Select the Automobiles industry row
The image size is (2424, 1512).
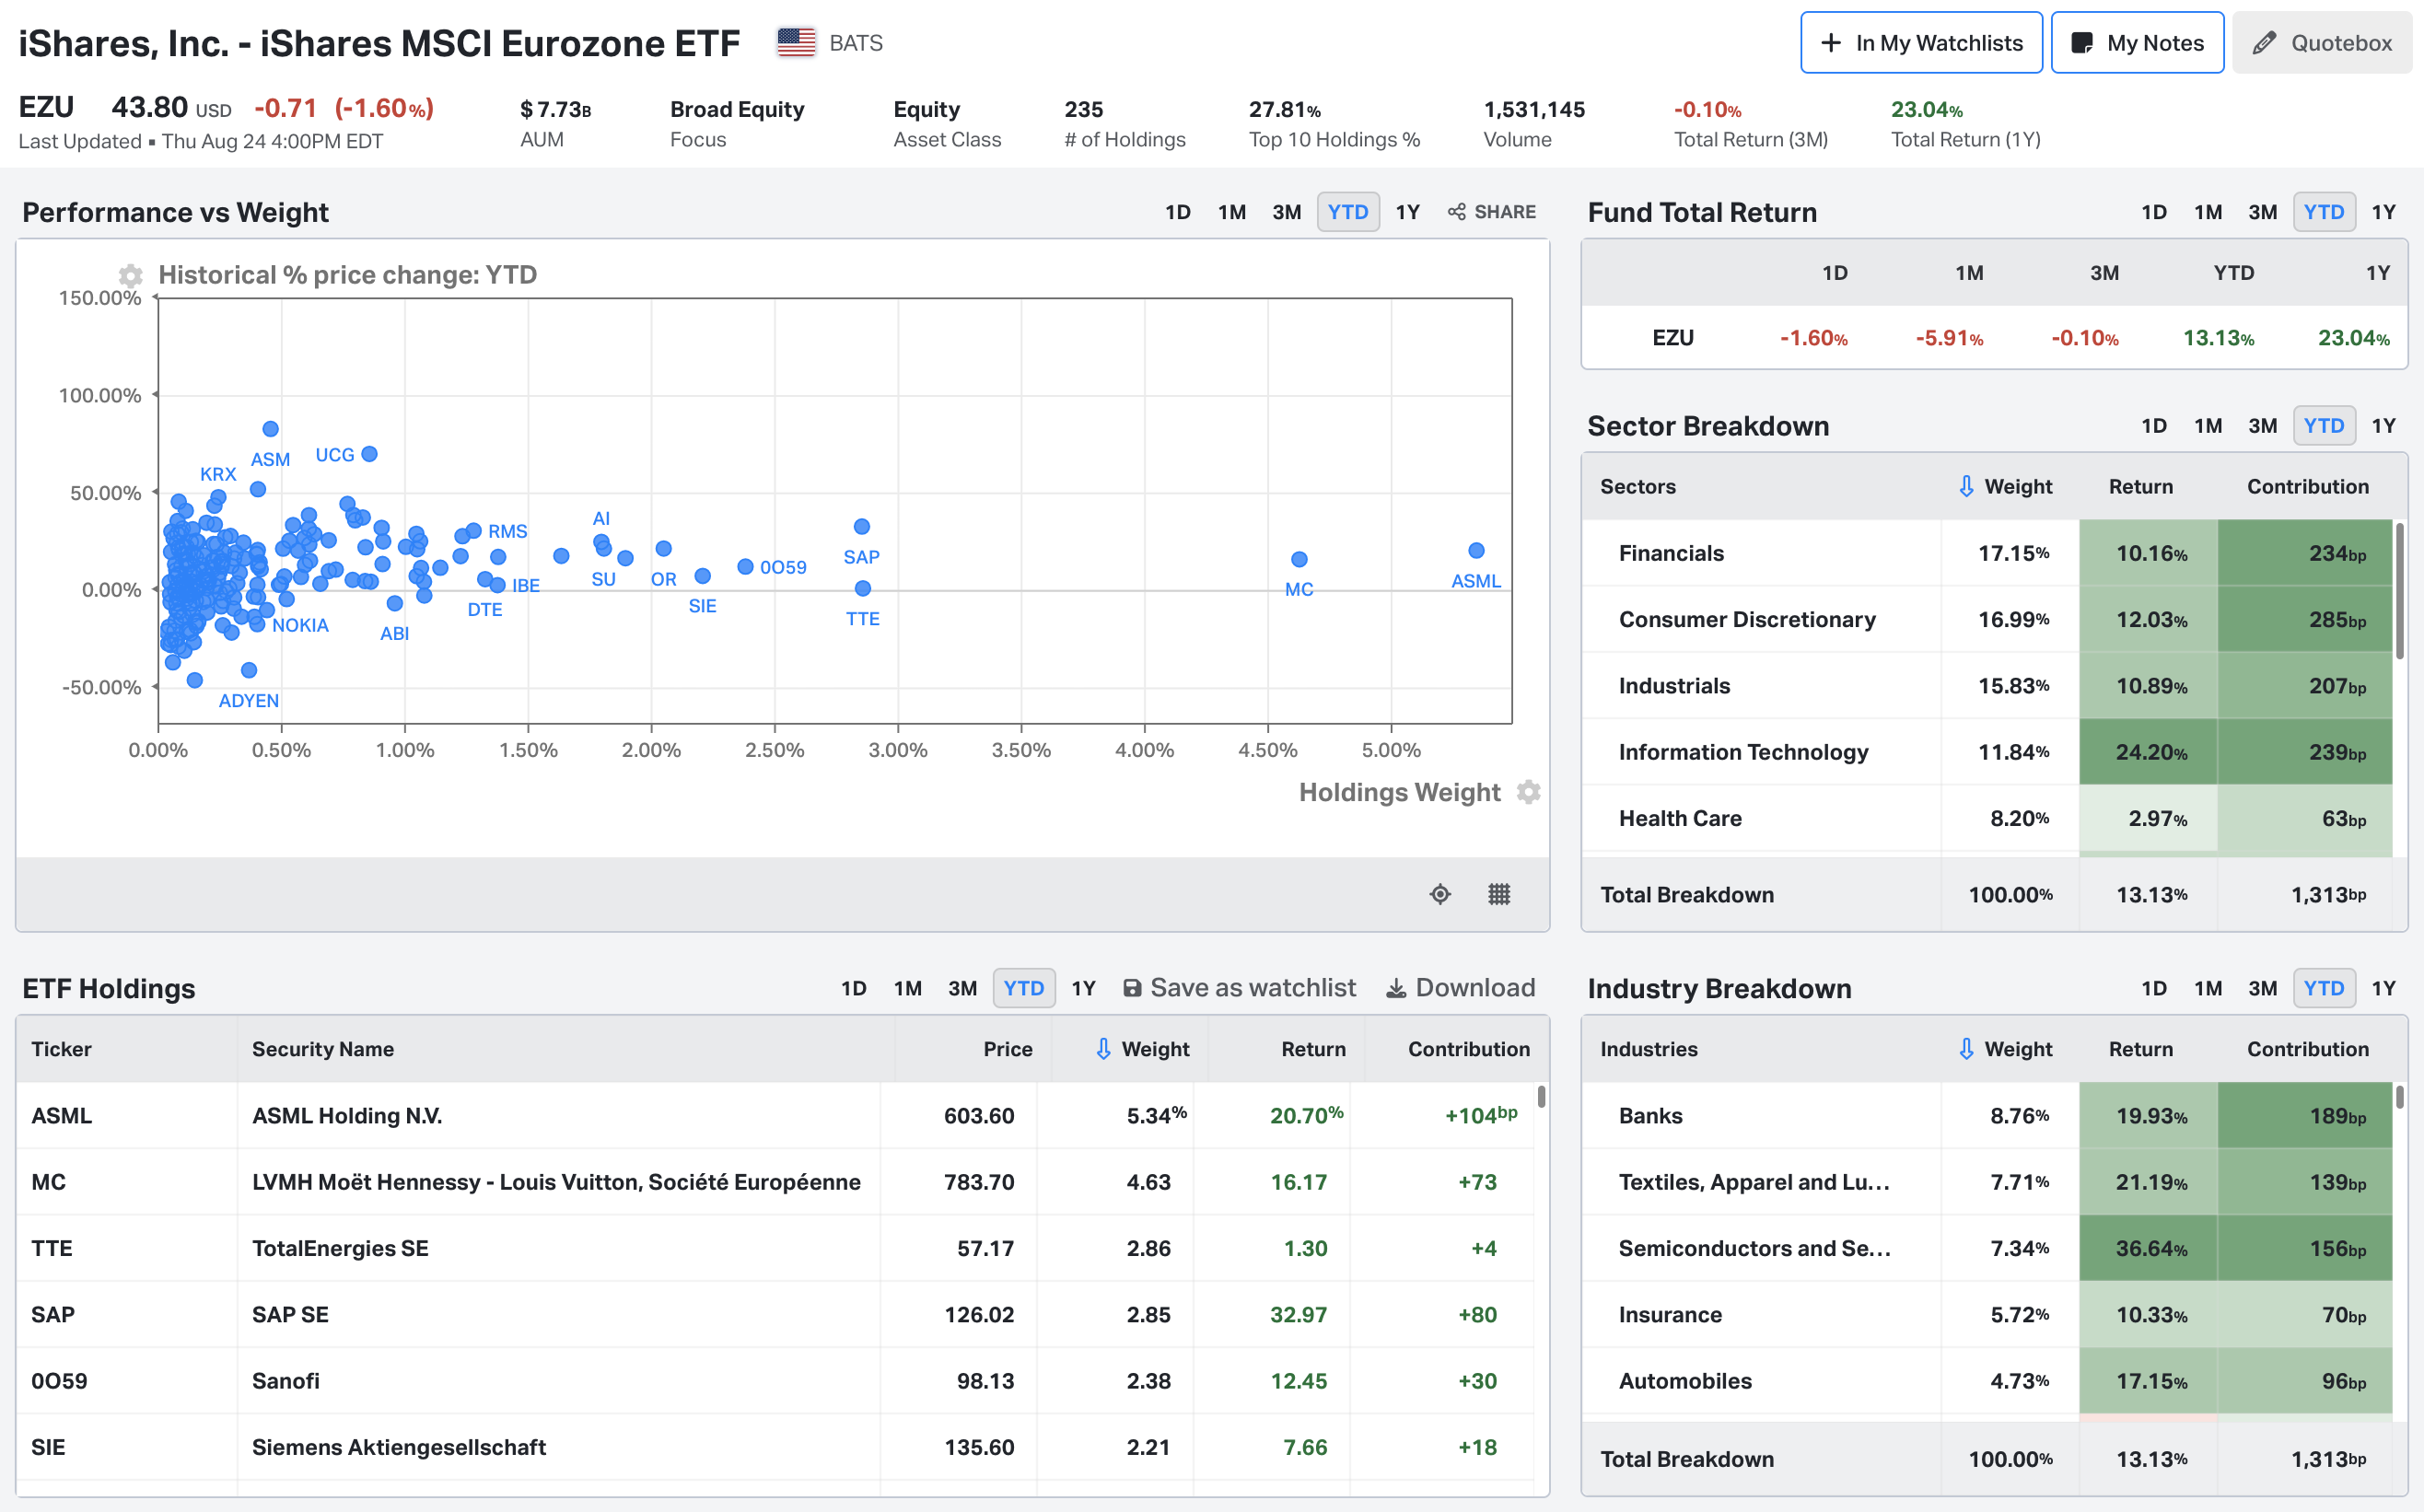pyautogui.click(x=1988, y=1381)
